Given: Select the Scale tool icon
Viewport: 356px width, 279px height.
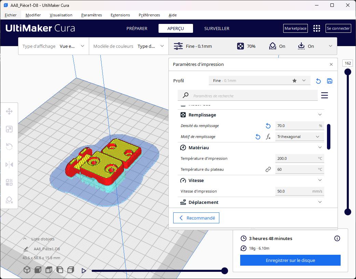Looking at the screenshot, I should pyautogui.click(x=9, y=129).
